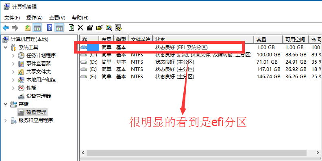
Task: Select the (D:) volume row
Action: (x=201, y=62)
